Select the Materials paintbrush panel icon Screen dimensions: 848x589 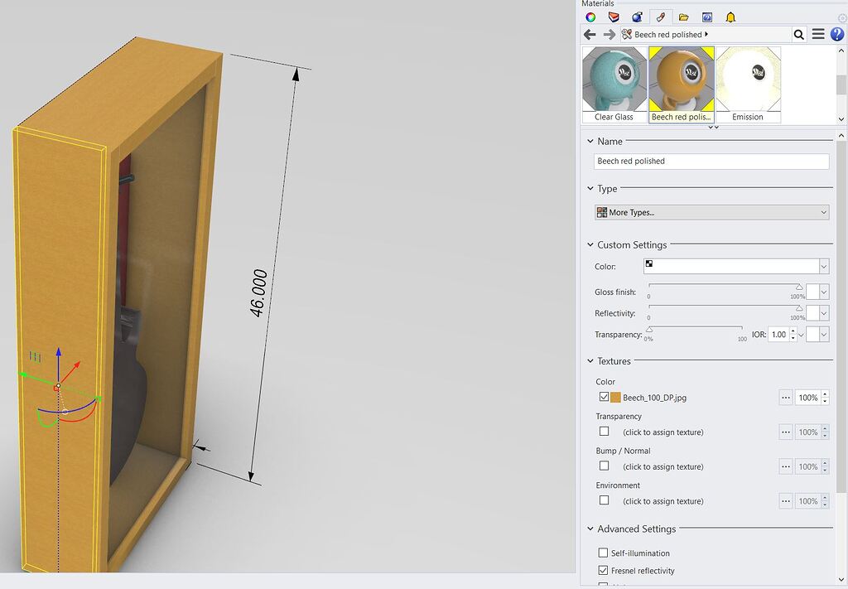pos(660,17)
